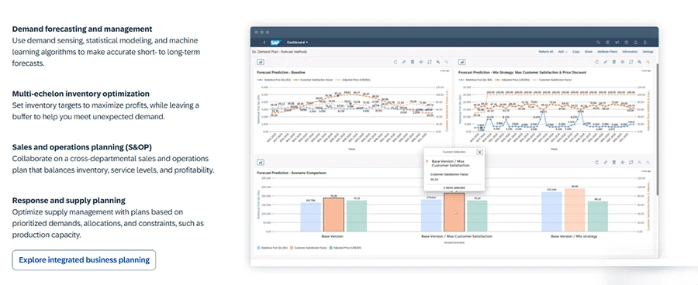Click the SAP logo in the header
The width and height of the screenshot is (698, 285).
[276, 43]
